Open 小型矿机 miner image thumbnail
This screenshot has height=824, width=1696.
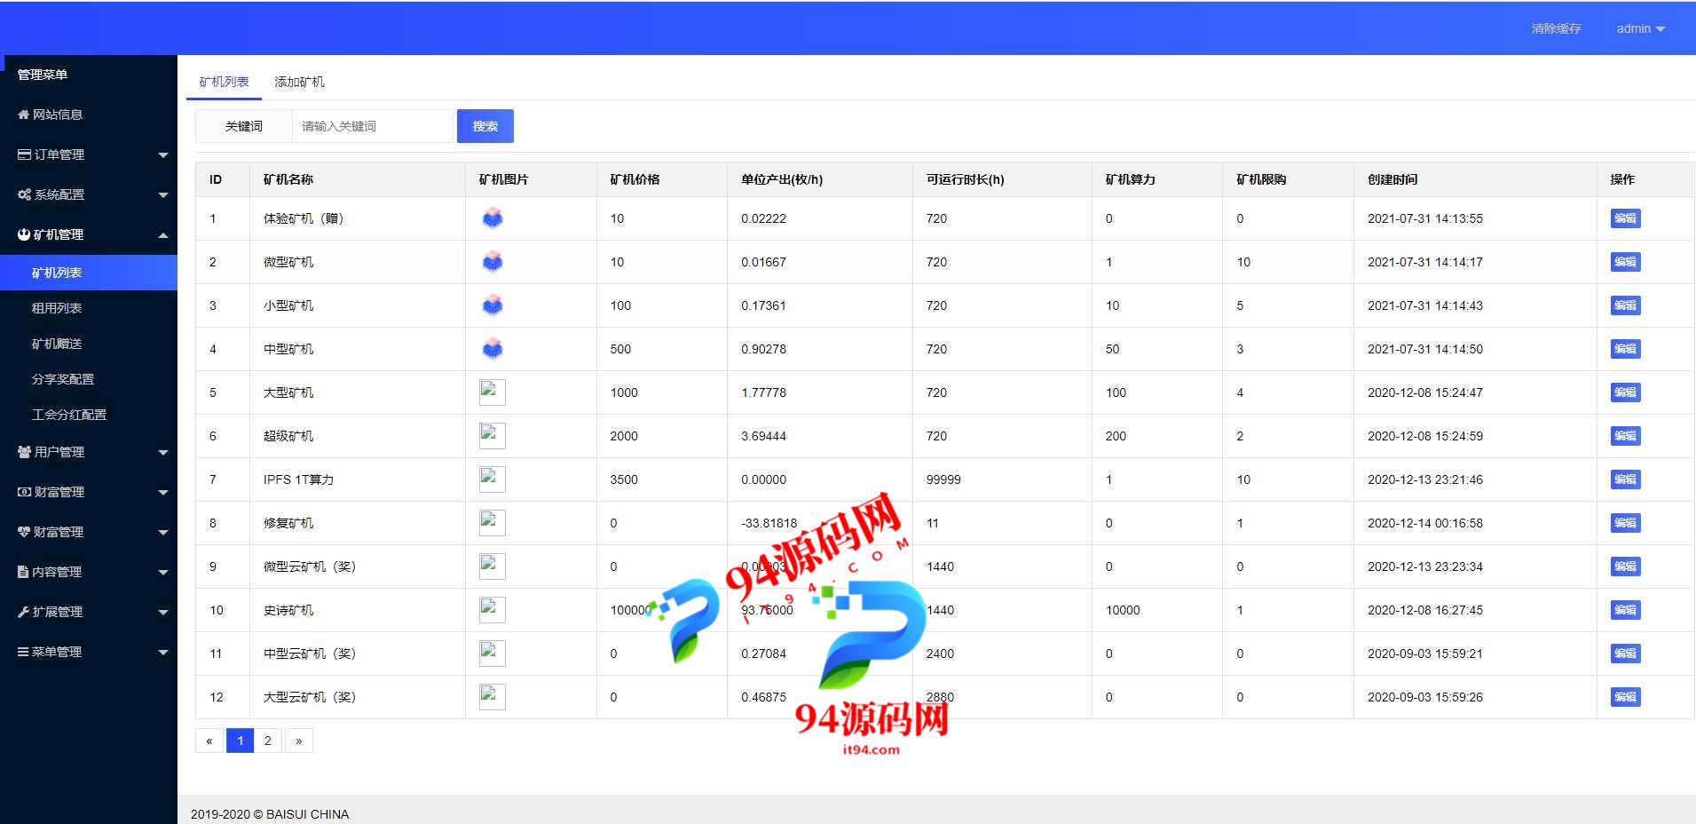tap(493, 305)
